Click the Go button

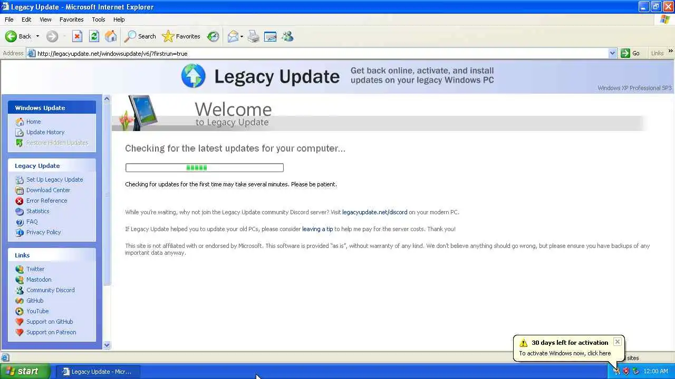click(631, 53)
